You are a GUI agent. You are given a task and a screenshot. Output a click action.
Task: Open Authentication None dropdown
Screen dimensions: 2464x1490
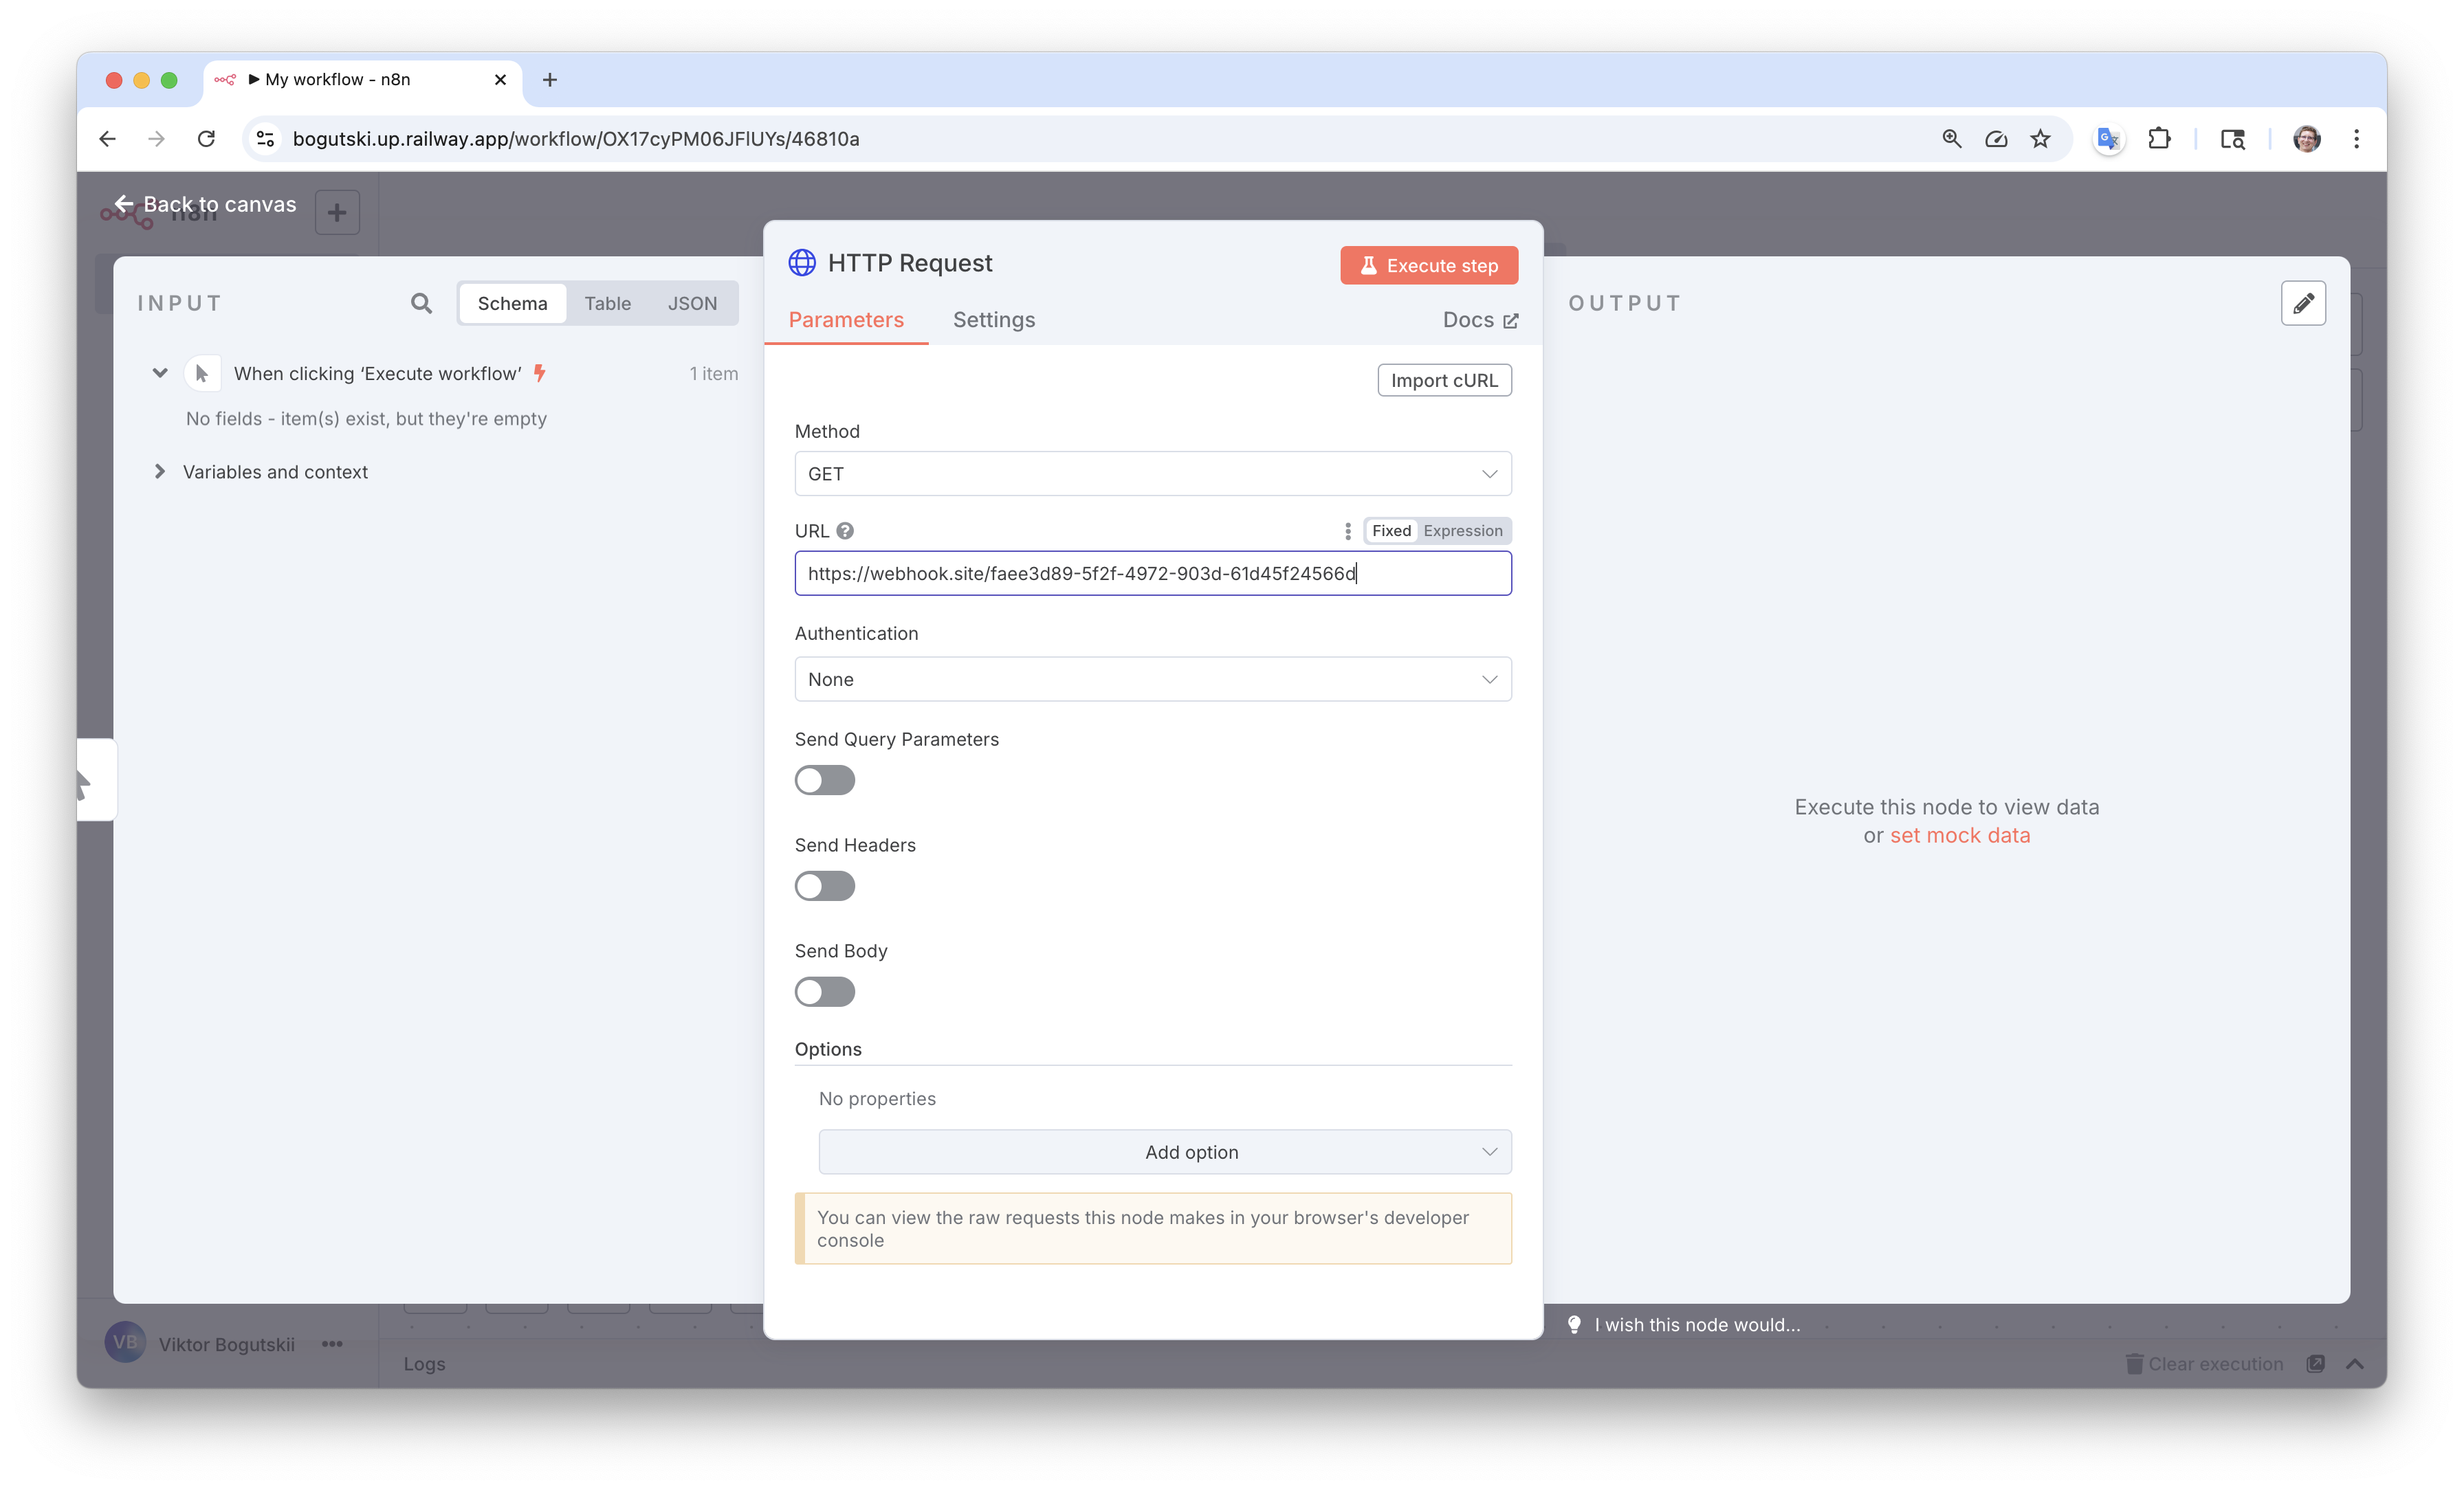[x=1152, y=679]
